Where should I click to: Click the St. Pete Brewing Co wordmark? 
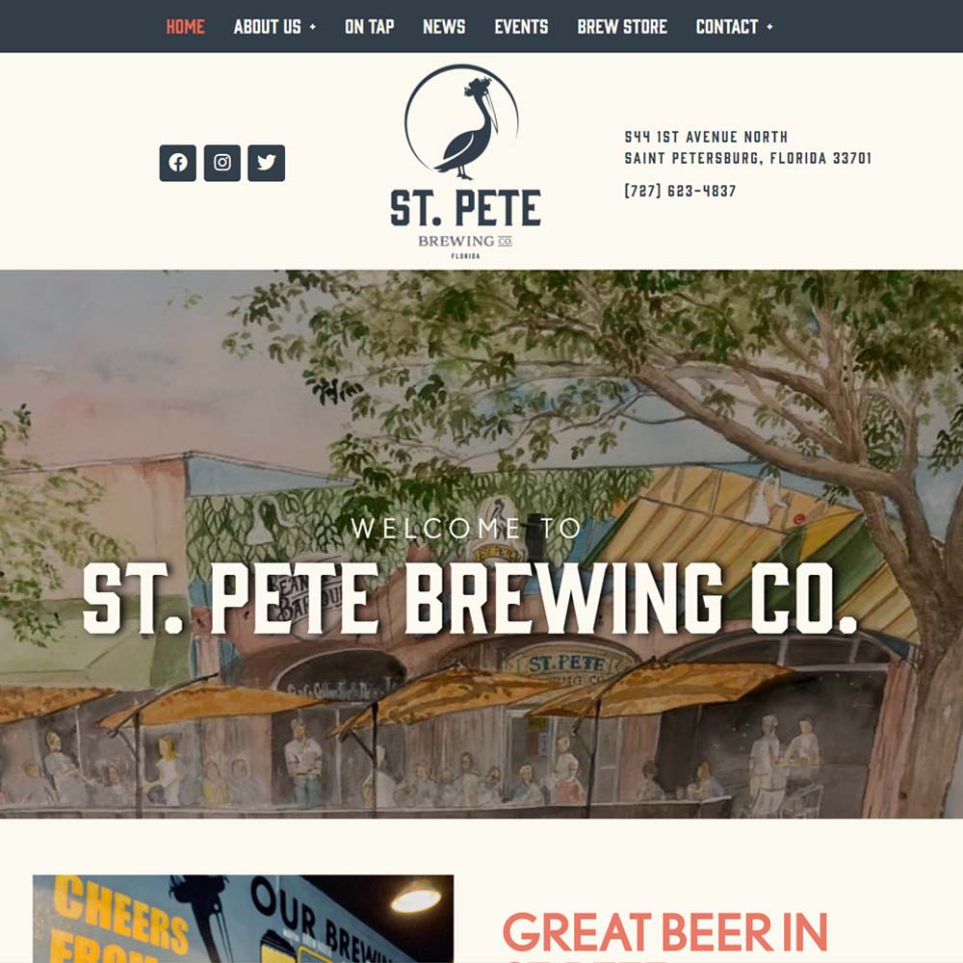coord(465,223)
